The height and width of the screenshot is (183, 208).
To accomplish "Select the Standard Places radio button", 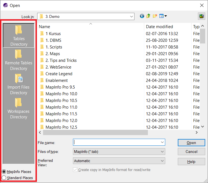I will tap(4, 178).
